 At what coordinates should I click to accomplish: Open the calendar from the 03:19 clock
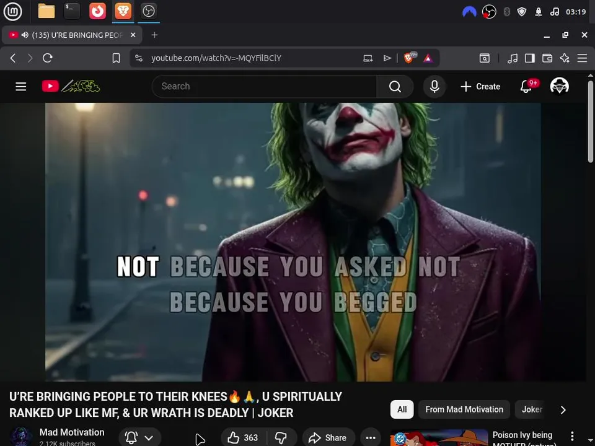tap(576, 12)
